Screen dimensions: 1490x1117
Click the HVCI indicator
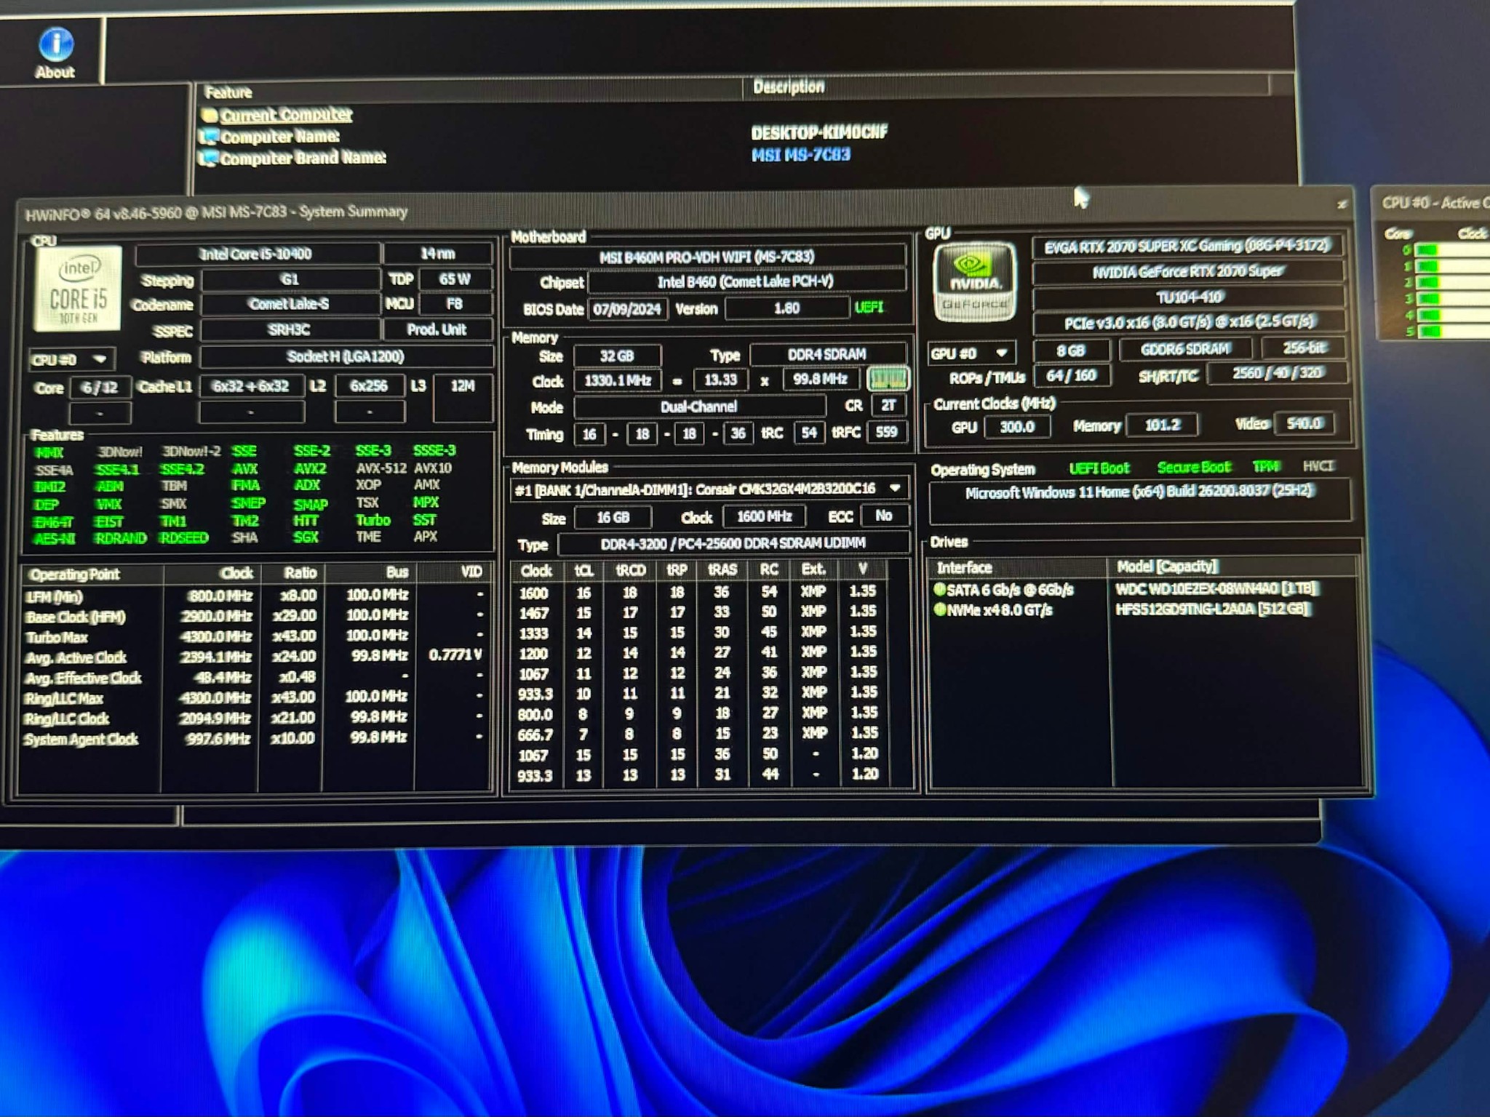pos(1318,465)
